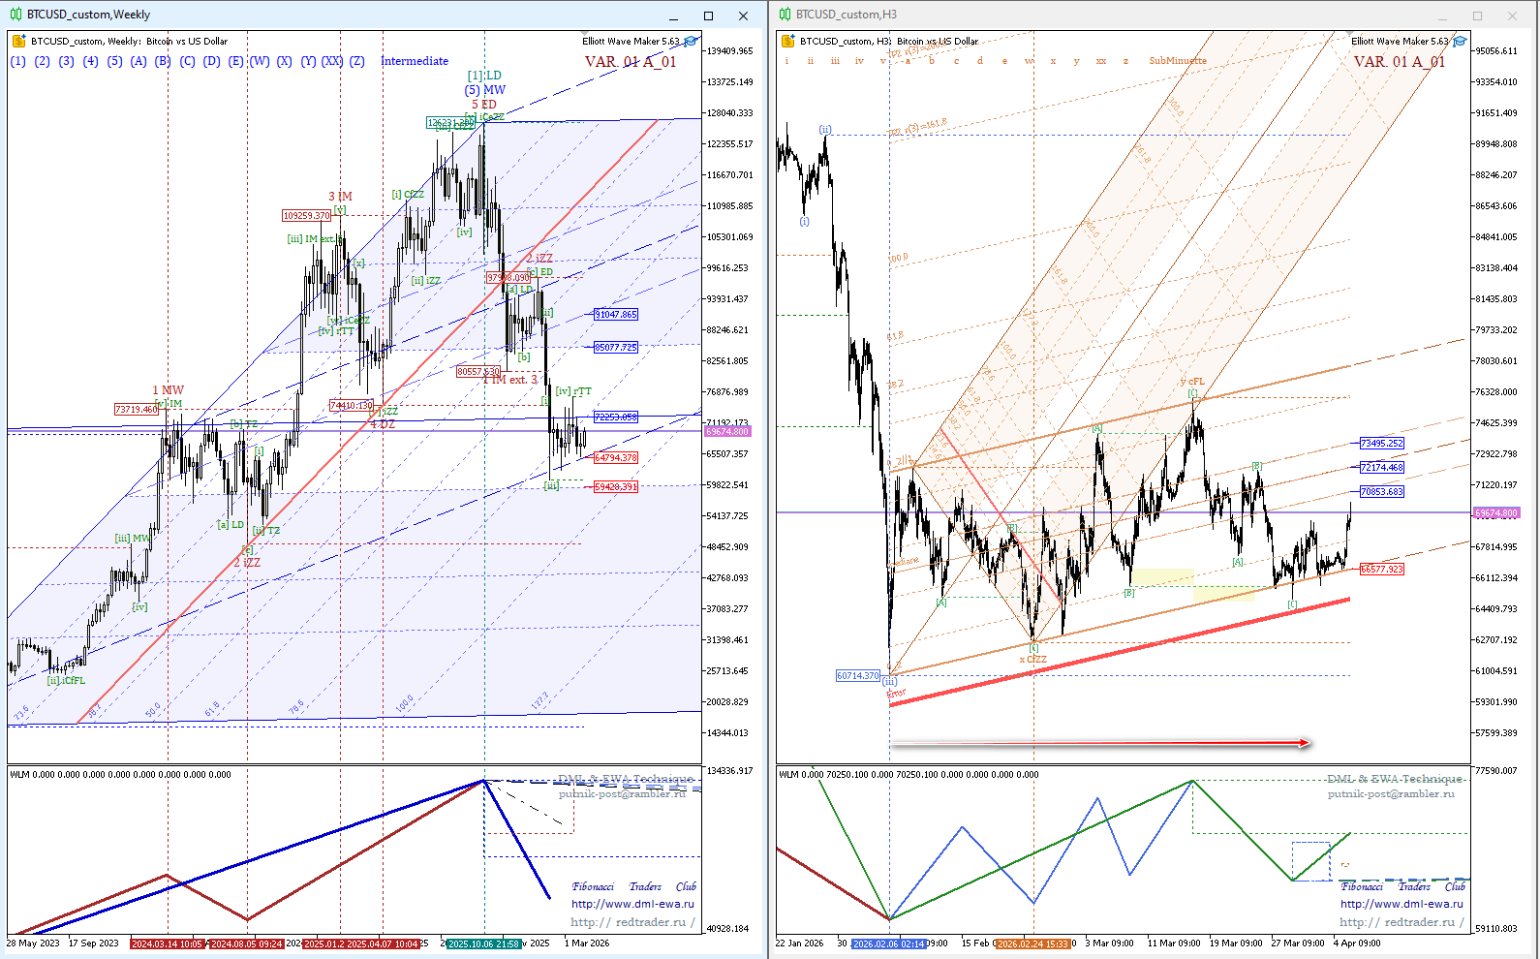This screenshot has width=1540, height=959.
Task: Click the candlestick icon in Weekly window title
Action: [15, 15]
